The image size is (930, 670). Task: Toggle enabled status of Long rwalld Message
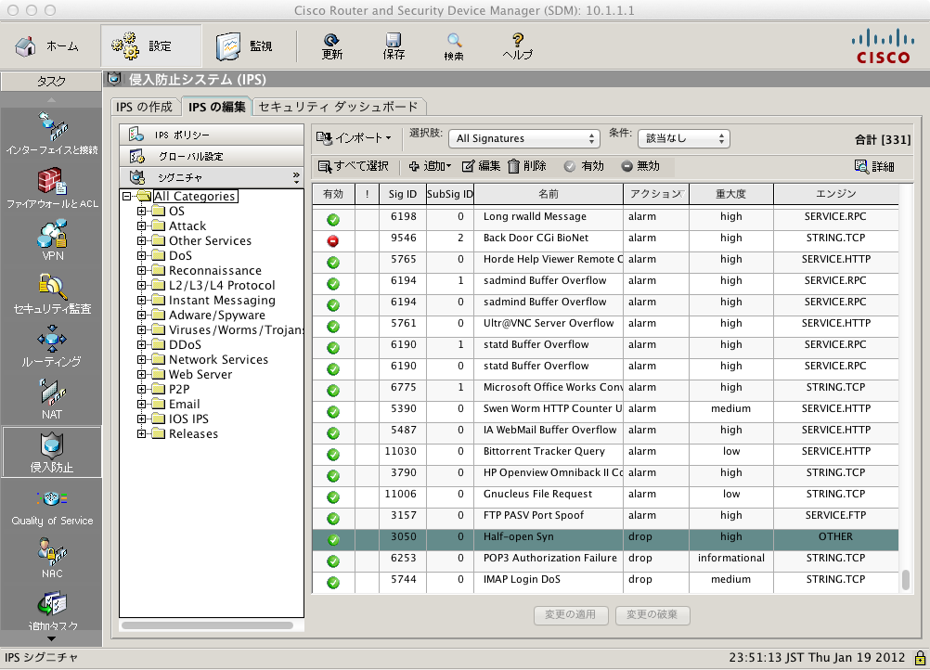click(x=333, y=220)
